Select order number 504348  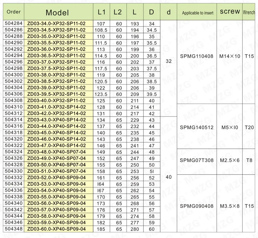pos(13,229)
